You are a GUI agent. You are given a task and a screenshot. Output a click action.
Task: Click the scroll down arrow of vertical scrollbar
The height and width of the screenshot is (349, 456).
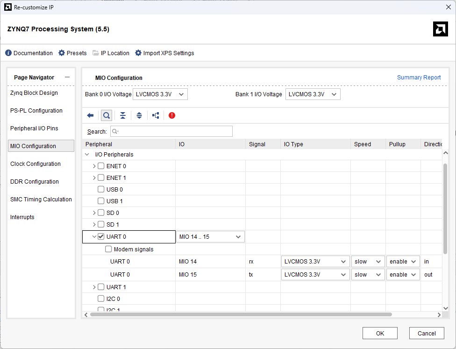[446, 308]
